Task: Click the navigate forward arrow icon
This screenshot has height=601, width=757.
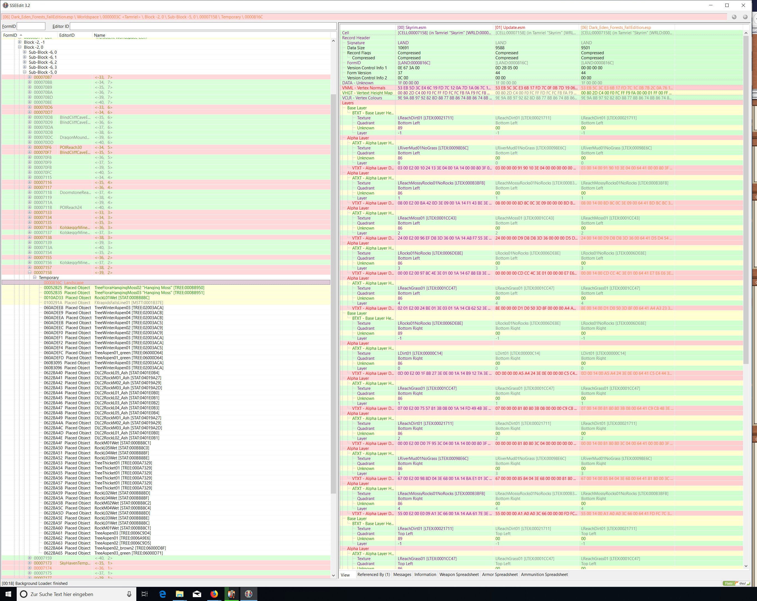Action: (x=745, y=17)
